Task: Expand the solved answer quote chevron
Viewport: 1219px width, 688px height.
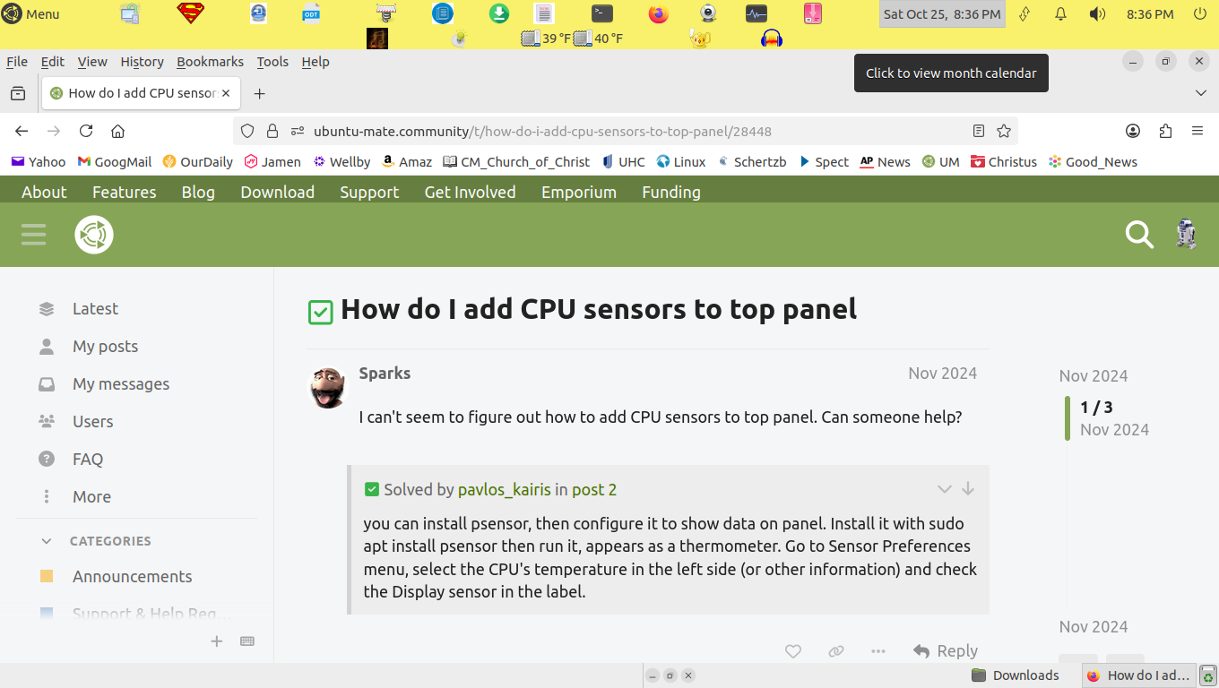Action: (x=944, y=489)
